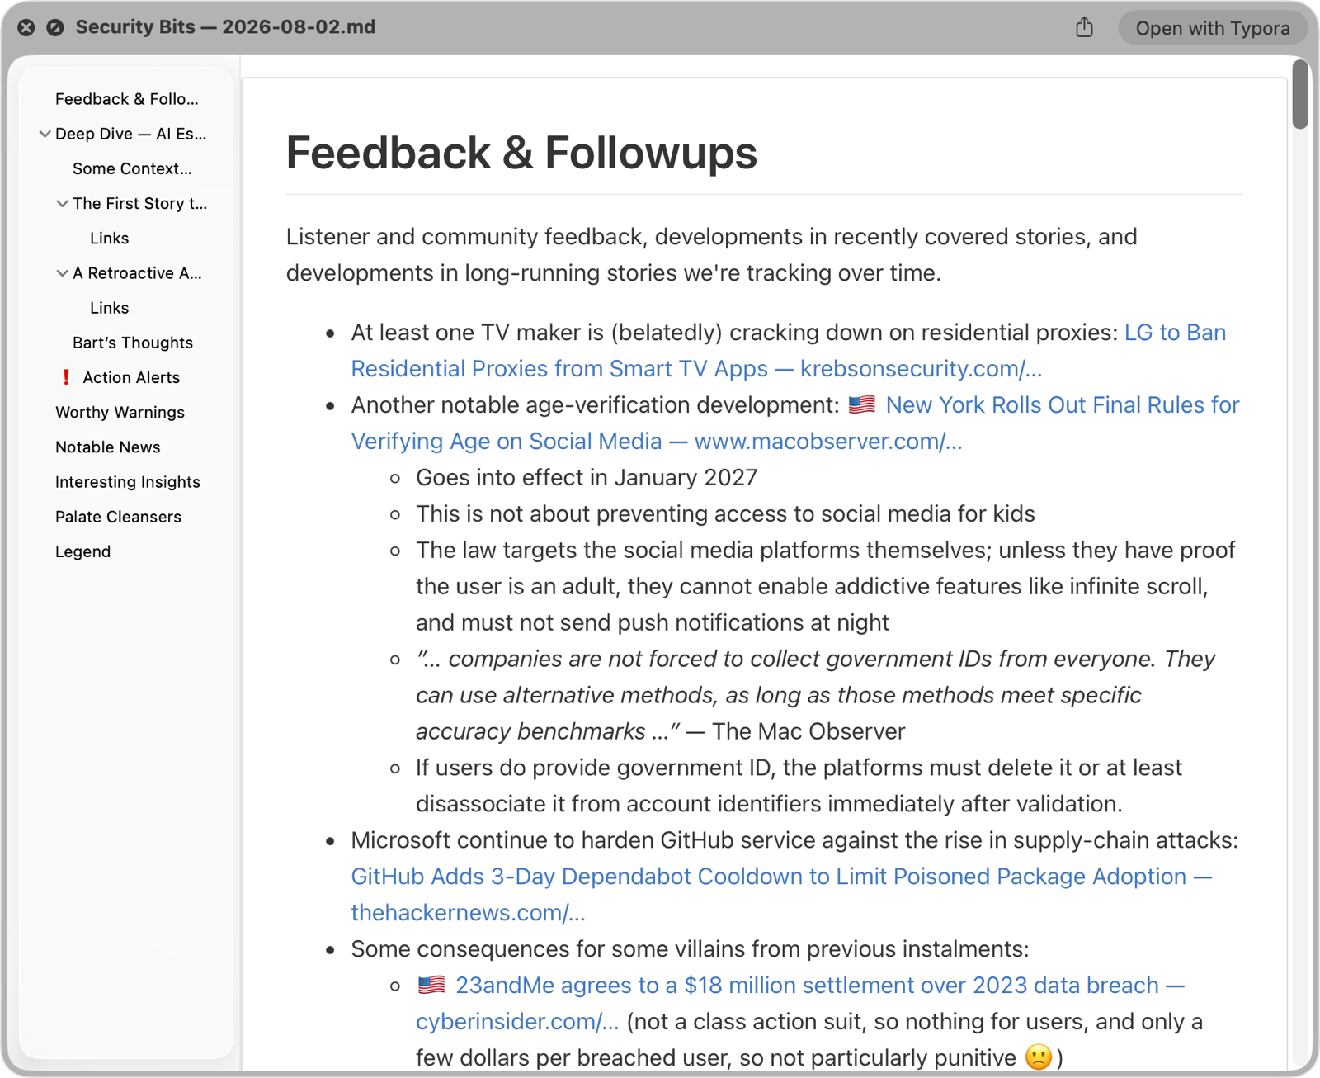This screenshot has height=1078, width=1320.
Task: Collapse The First Story outline item
Action: click(62, 203)
